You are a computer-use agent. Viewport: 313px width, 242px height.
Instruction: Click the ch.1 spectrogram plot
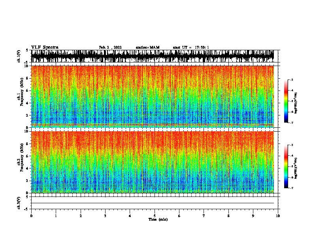(x=153, y=96)
